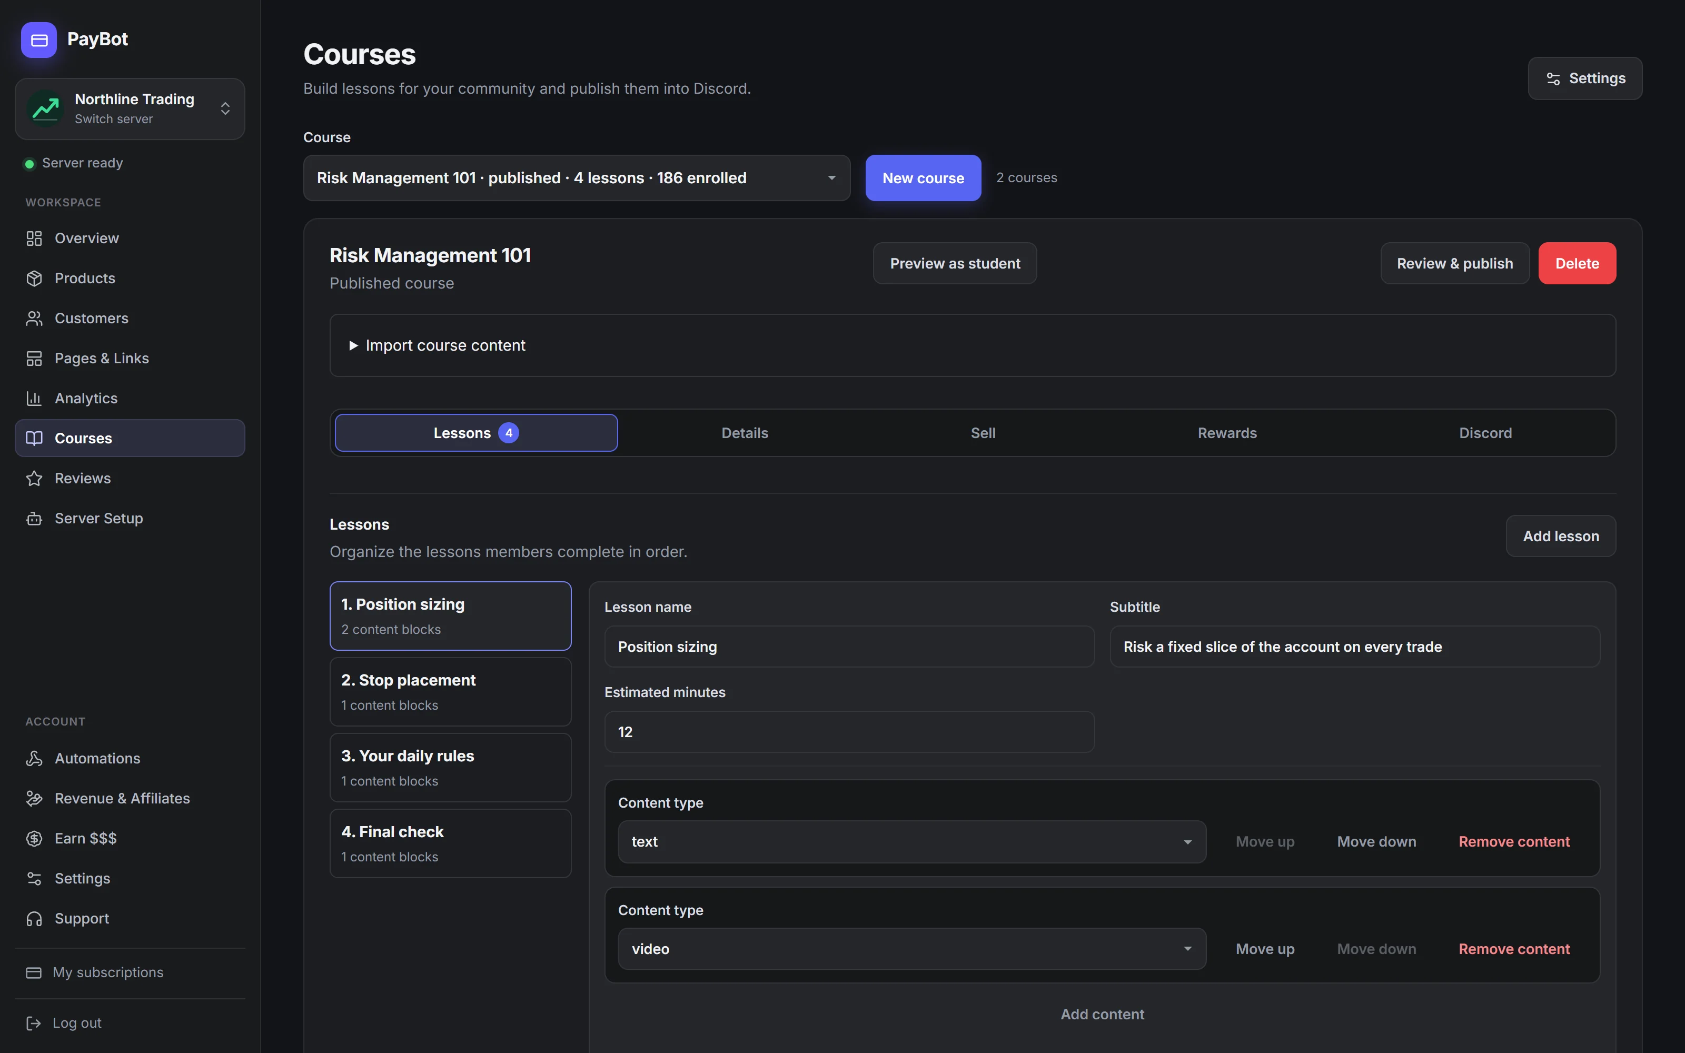This screenshot has width=1685, height=1053.
Task: Click Add lesson button
Action: pyautogui.click(x=1560, y=537)
